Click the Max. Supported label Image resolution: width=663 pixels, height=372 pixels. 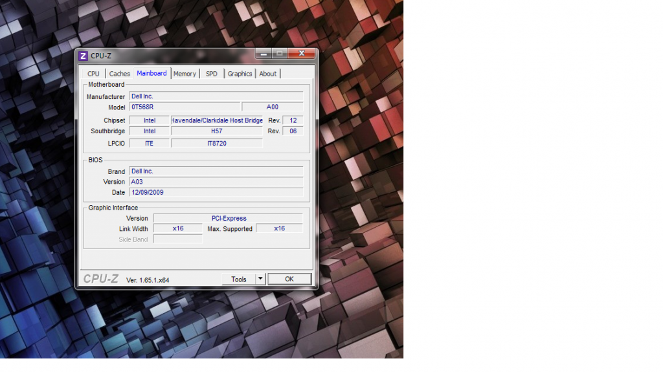230,228
